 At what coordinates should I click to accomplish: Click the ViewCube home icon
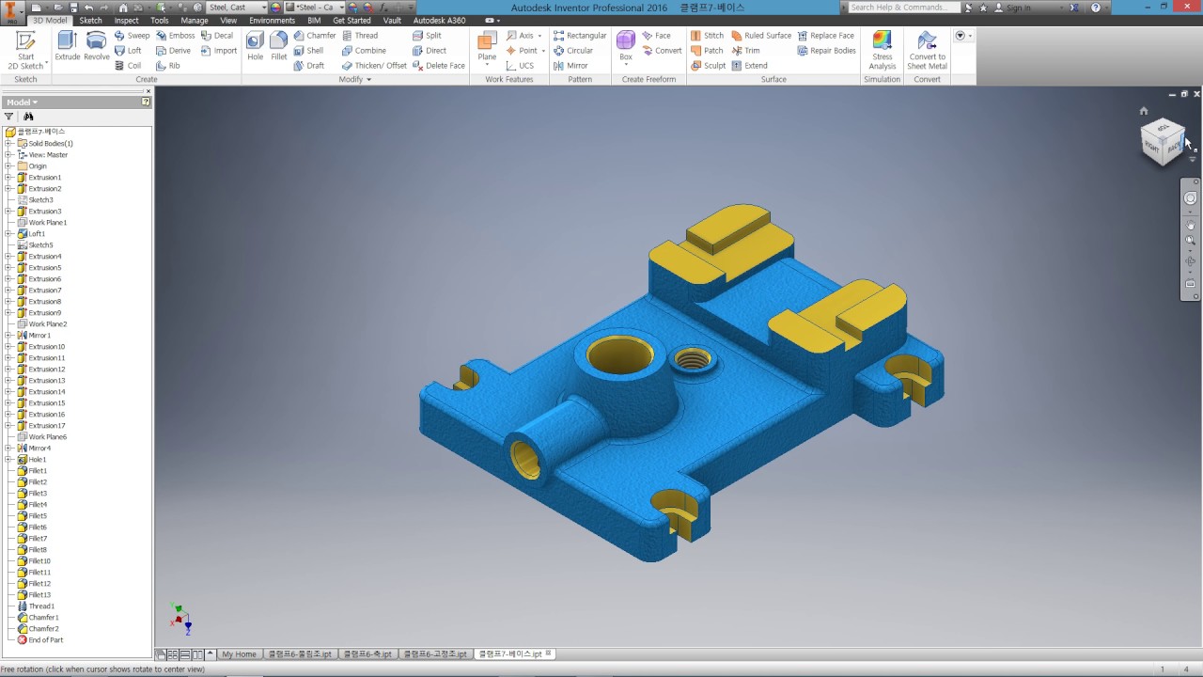(1144, 111)
